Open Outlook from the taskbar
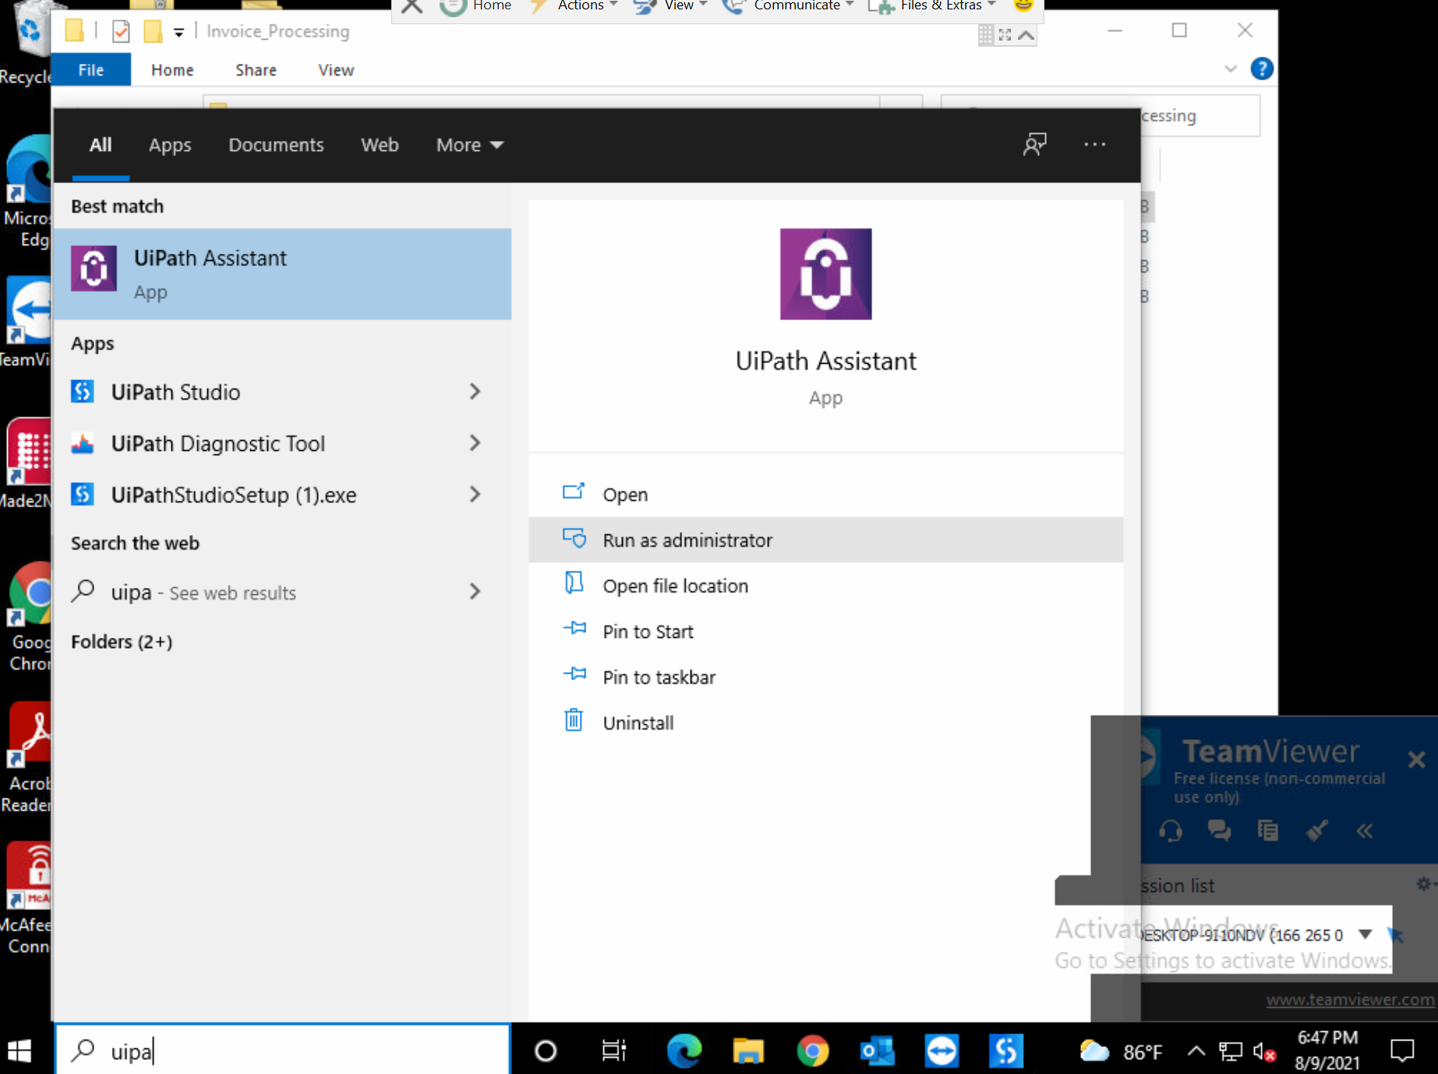Image resolution: width=1438 pixels, height=1074 pixels. tap(876, 1051)
